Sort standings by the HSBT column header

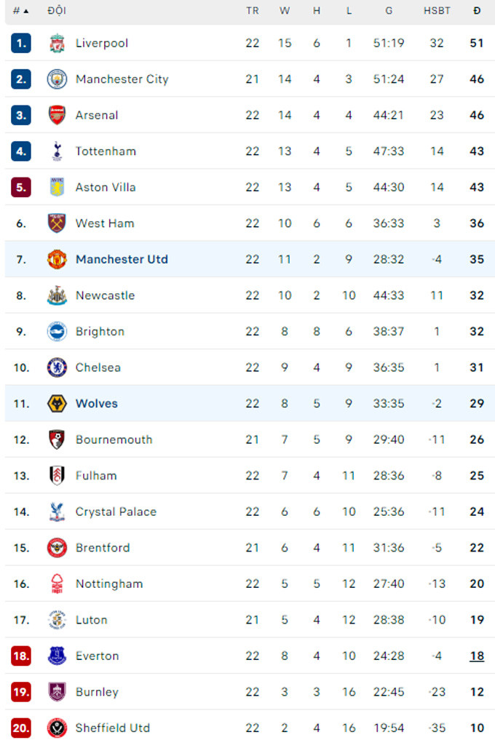437,11
